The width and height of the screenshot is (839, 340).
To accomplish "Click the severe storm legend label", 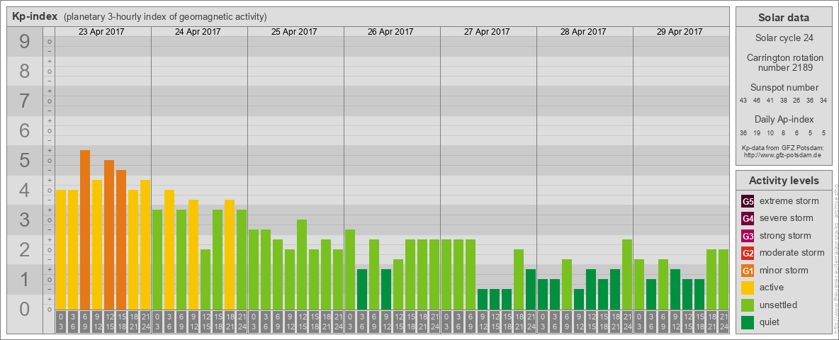I will click(787, 218).
